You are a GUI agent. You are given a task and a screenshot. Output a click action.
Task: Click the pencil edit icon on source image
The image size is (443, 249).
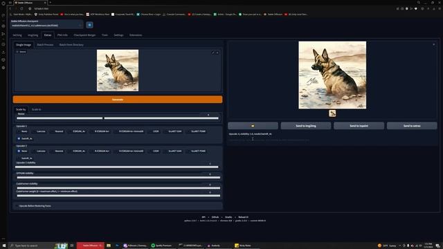(x=213, y=53)
